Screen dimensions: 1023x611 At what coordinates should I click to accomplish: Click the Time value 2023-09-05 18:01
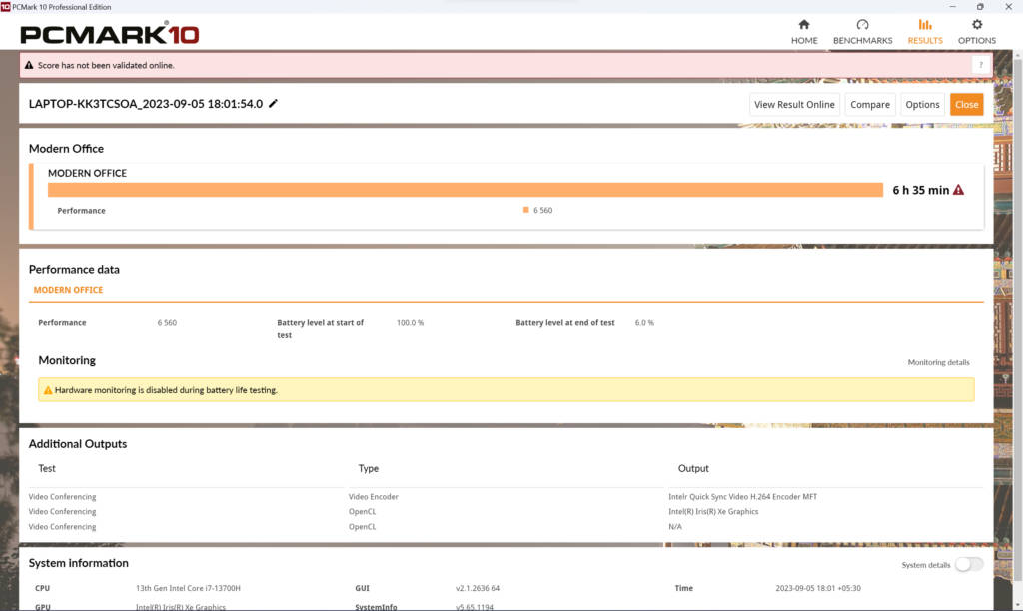pos(818,588)
